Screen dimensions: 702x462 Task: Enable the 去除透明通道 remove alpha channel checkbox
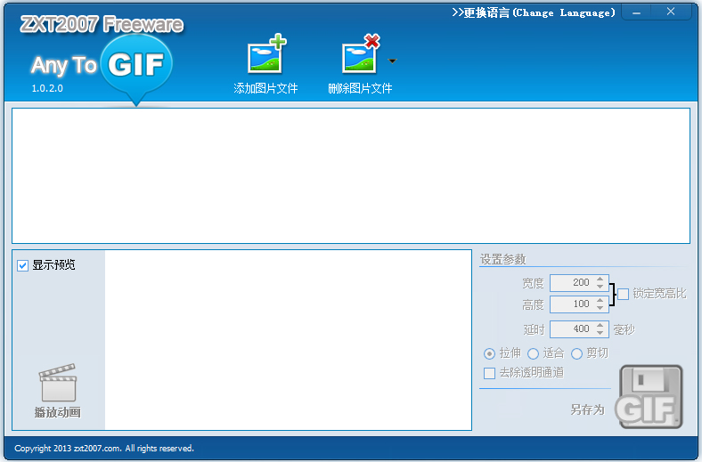click(x=490, y=373)
